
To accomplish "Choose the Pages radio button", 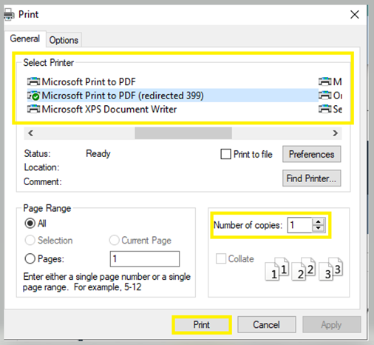I will [x=30, y=258].
